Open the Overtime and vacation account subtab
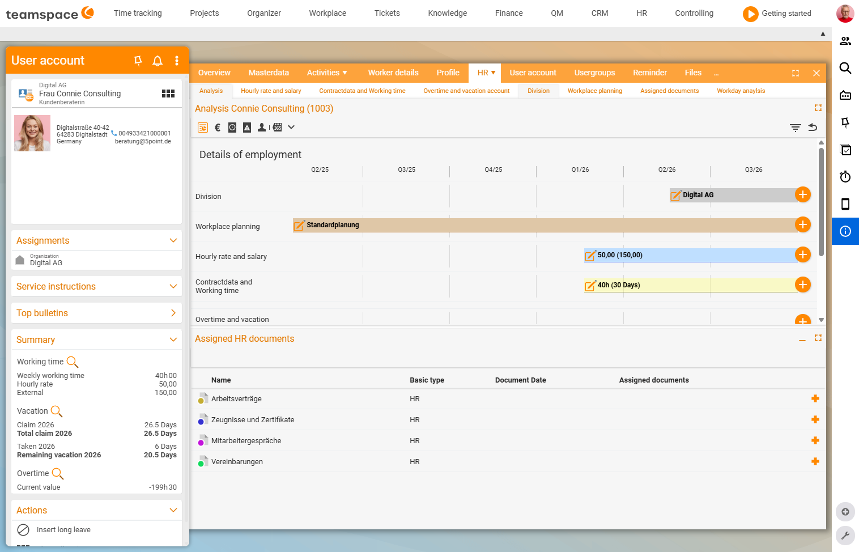This screenshot has width=859, height=552. click(466, 91)
